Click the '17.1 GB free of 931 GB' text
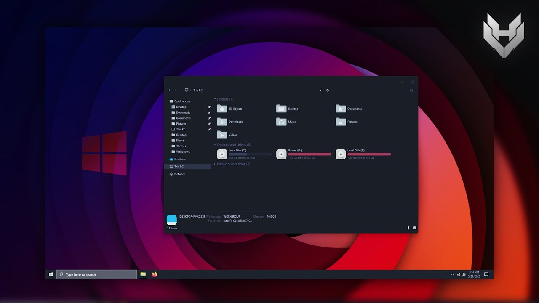 click(x=302, y=158)
